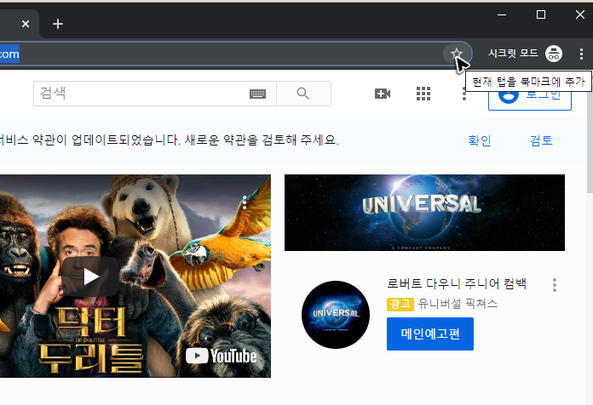593x405 pixels.
Task: Review terms with 검토 link
Action: click(541, 140)
